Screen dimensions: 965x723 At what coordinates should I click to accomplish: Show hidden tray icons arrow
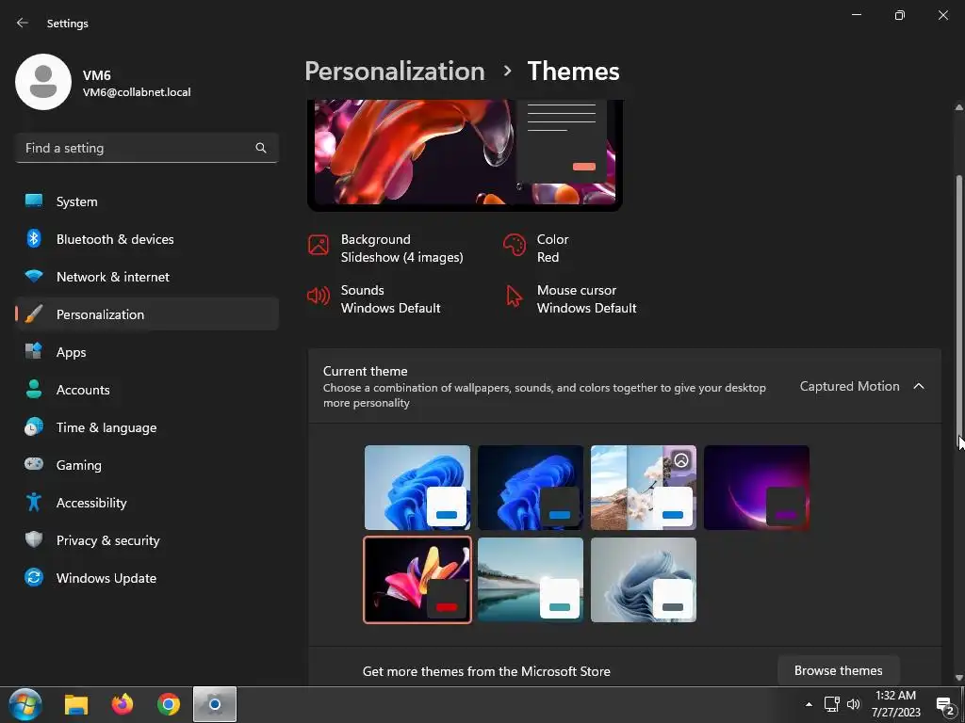pyautogui.click(x=809, y=704)
